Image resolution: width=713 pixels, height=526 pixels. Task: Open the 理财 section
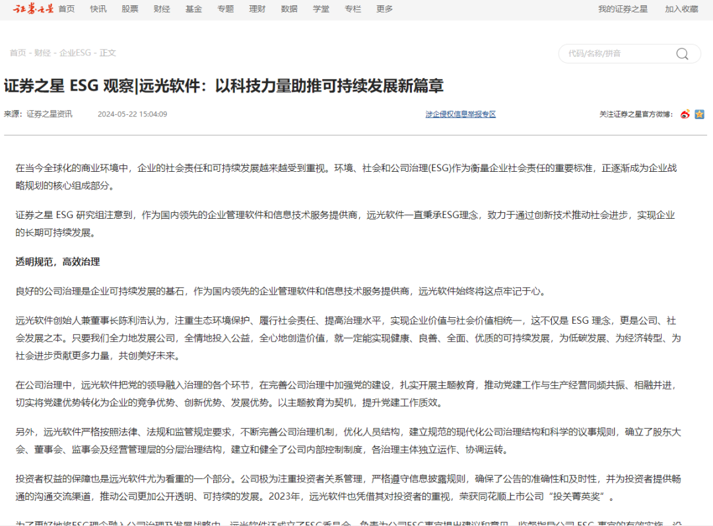click(257, 9)
